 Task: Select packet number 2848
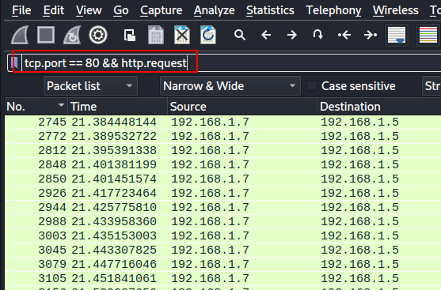(222, 164)
